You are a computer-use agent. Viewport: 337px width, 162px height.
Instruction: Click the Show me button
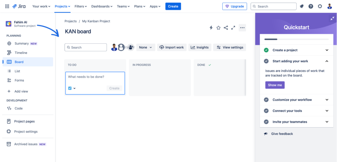275,85
